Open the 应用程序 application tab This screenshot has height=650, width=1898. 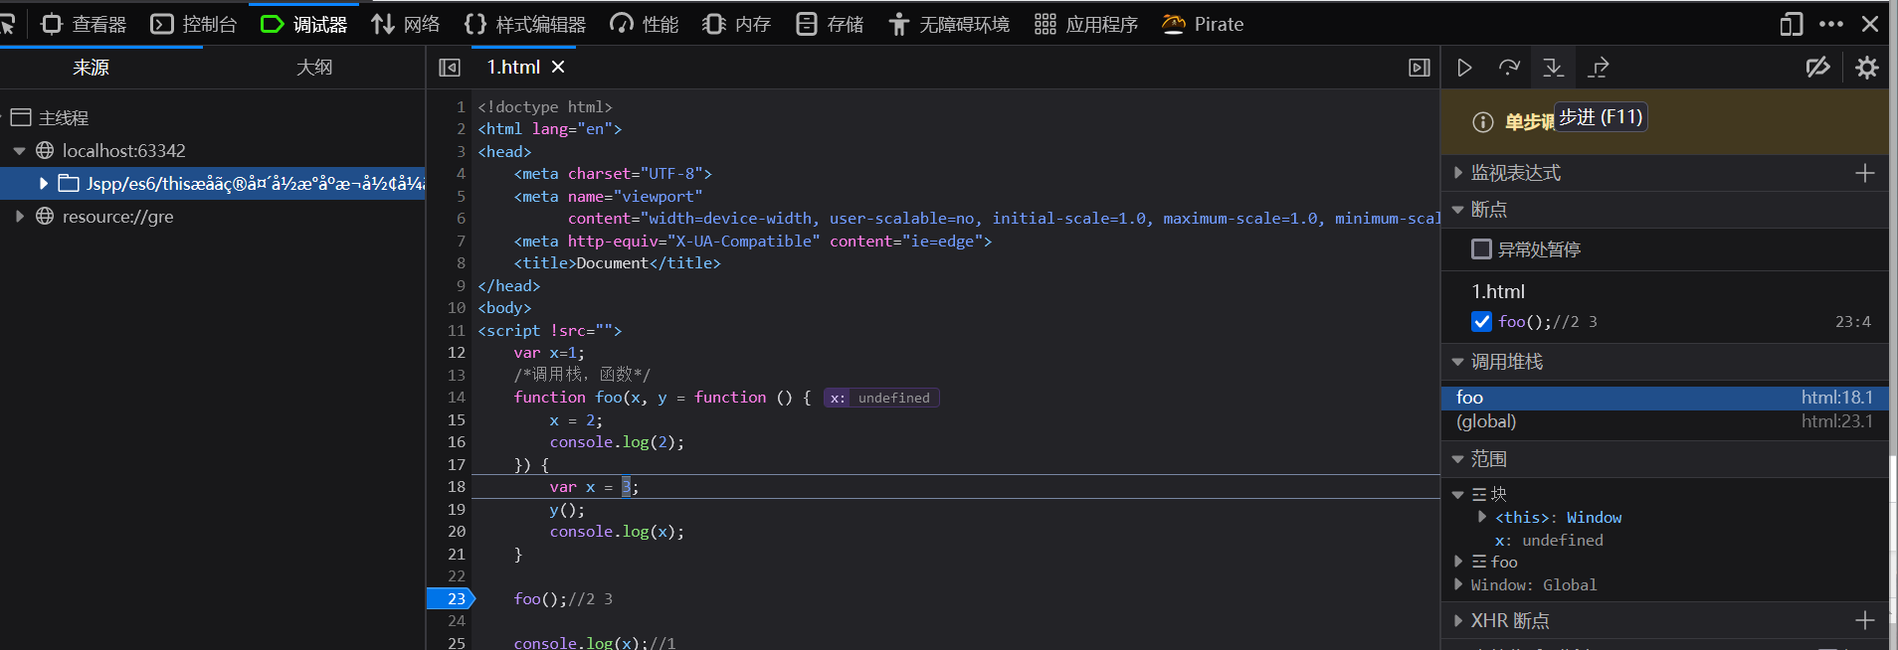[x=1085, y=24]
